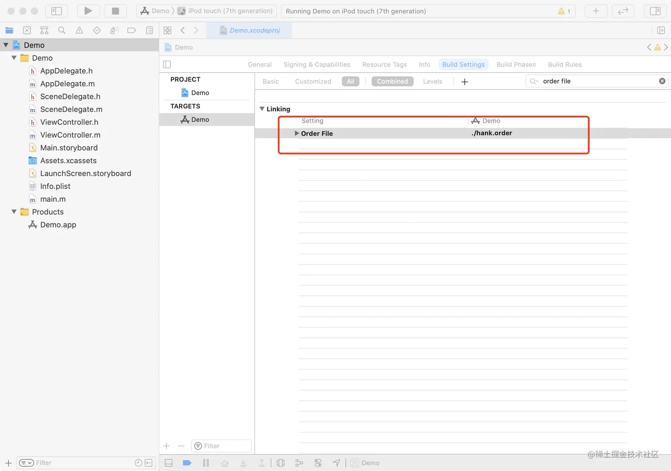The width and height of the screenshot is (671, 471).
Task: Jump to the issue warning in jump bar
Action: [x=658, y=47]
